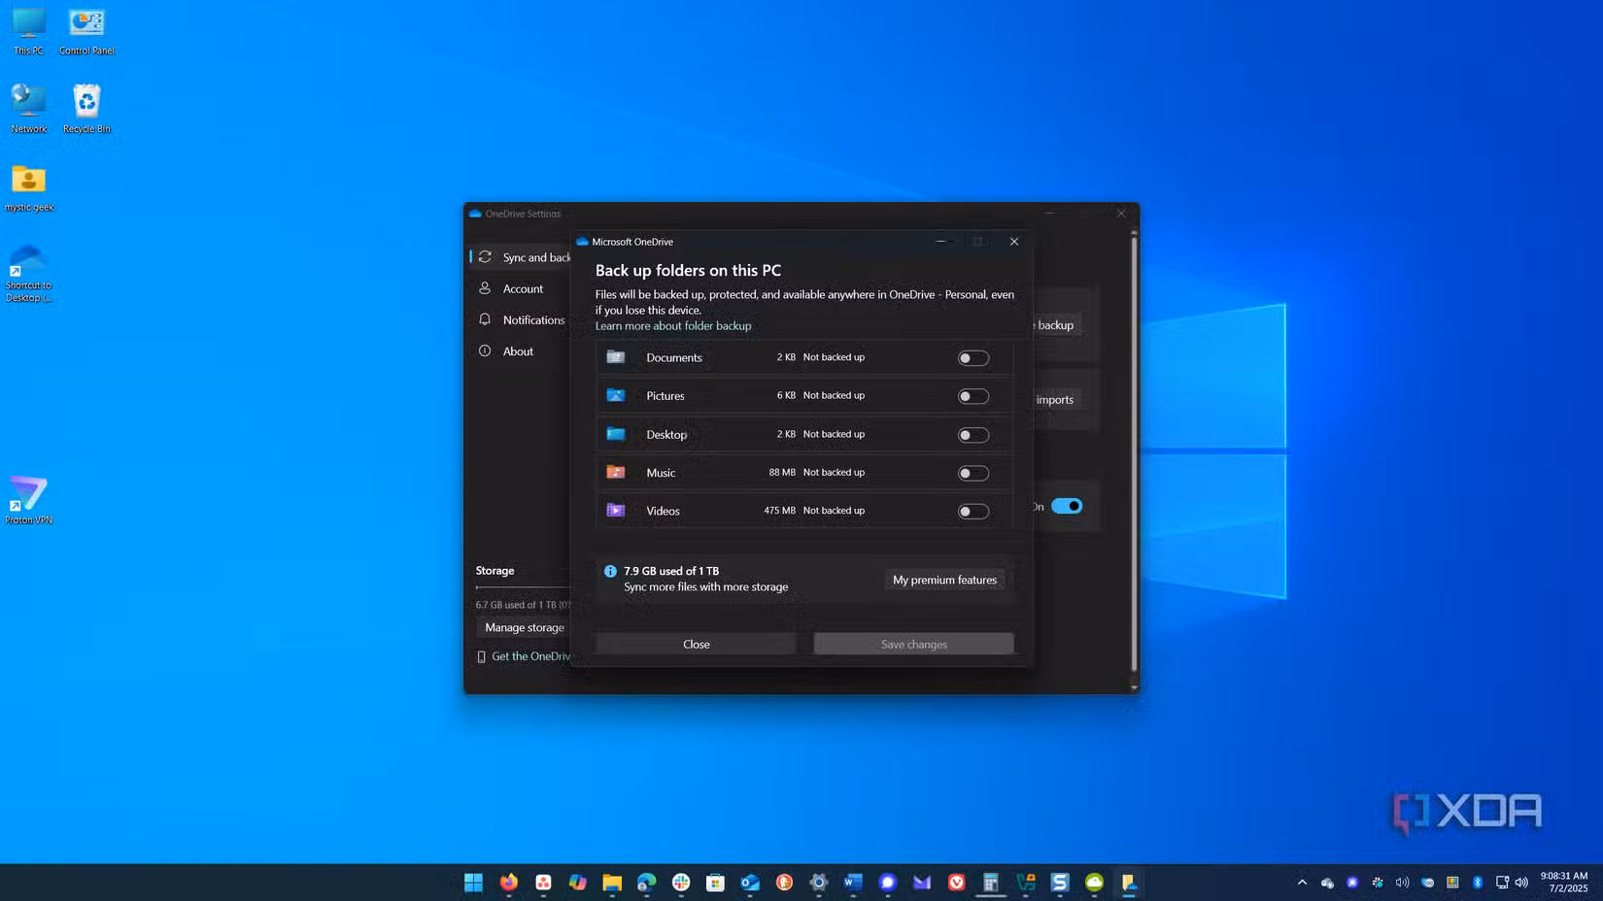Viewport: 1603px width, 901px height.
Task: Open Slack from the taskbar
Action: [x=681, y=883]
